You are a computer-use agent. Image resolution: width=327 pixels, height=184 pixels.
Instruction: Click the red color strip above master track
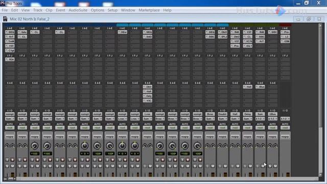[x=285, y=25]
